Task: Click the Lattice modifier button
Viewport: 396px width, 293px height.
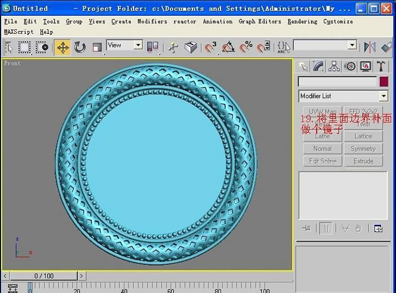Action: (363, 136)
